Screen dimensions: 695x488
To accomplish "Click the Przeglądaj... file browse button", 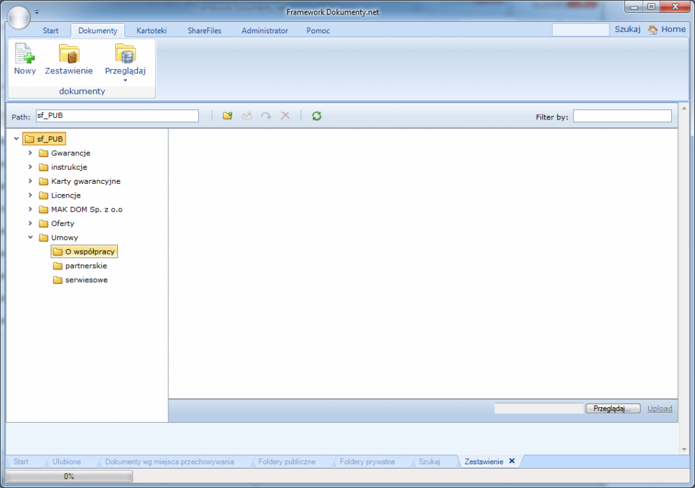I will (612, 408).
